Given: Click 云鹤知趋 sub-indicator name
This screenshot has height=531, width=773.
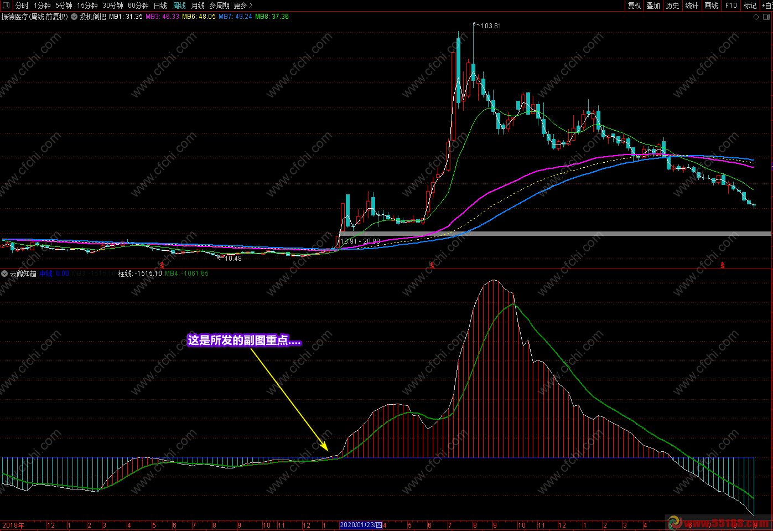Looking at the screenshot, I should 23,274.
